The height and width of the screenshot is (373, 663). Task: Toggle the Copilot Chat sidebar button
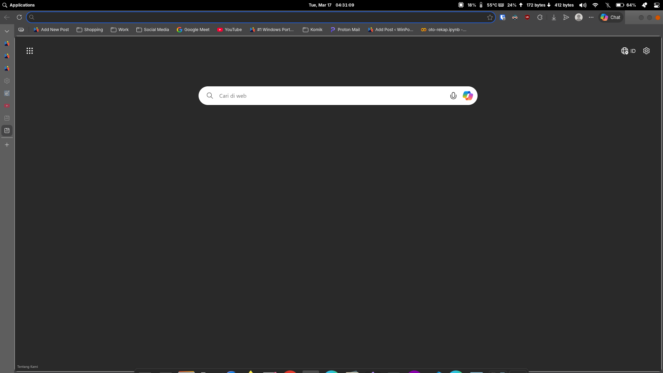click(611, 17)
